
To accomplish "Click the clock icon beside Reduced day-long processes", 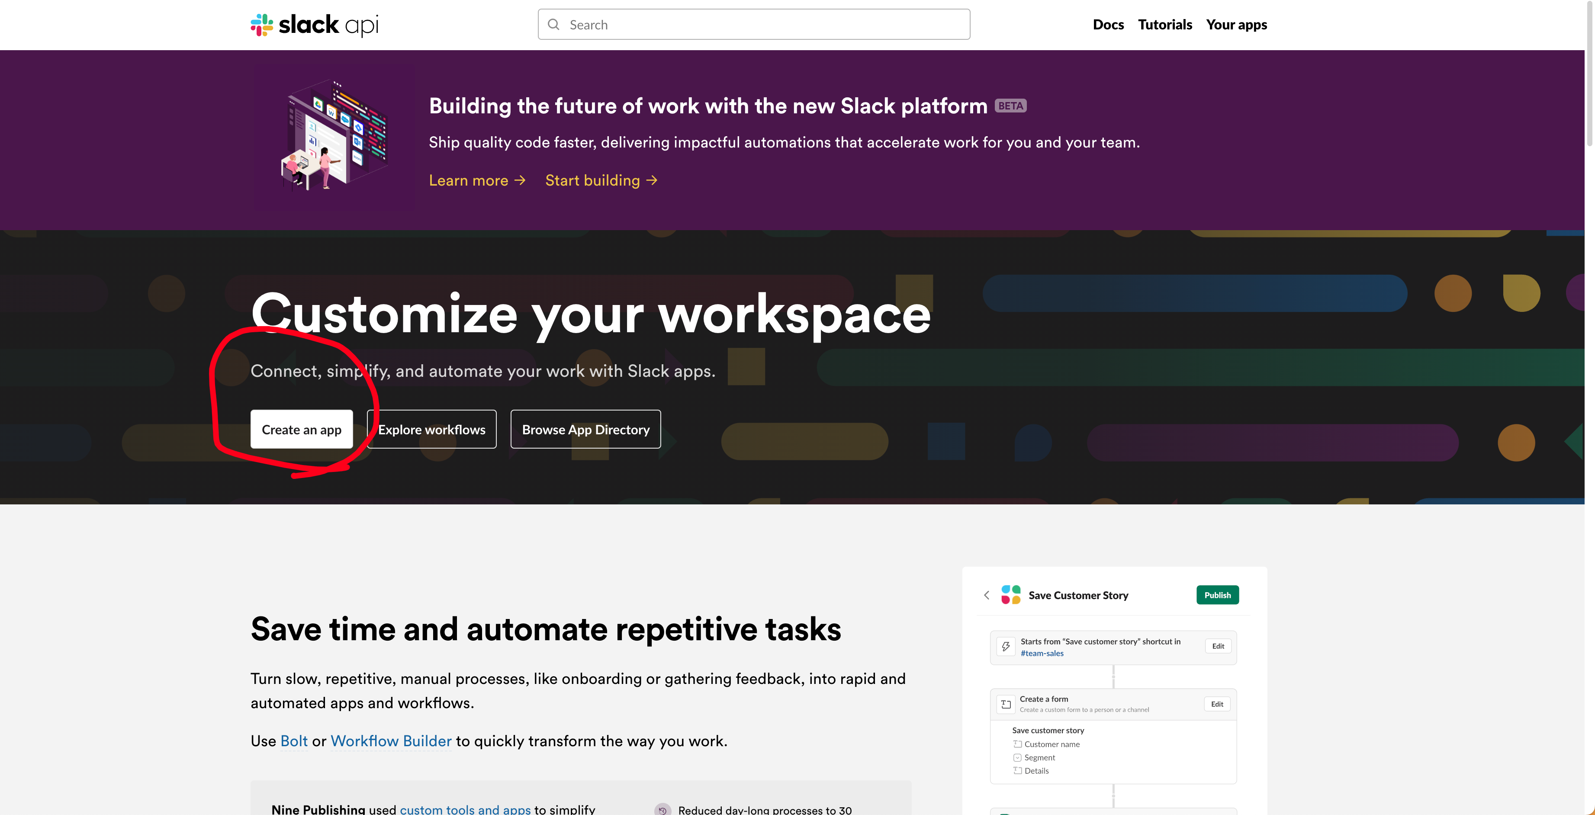I will pyautogui.click(x=662, y=809).
